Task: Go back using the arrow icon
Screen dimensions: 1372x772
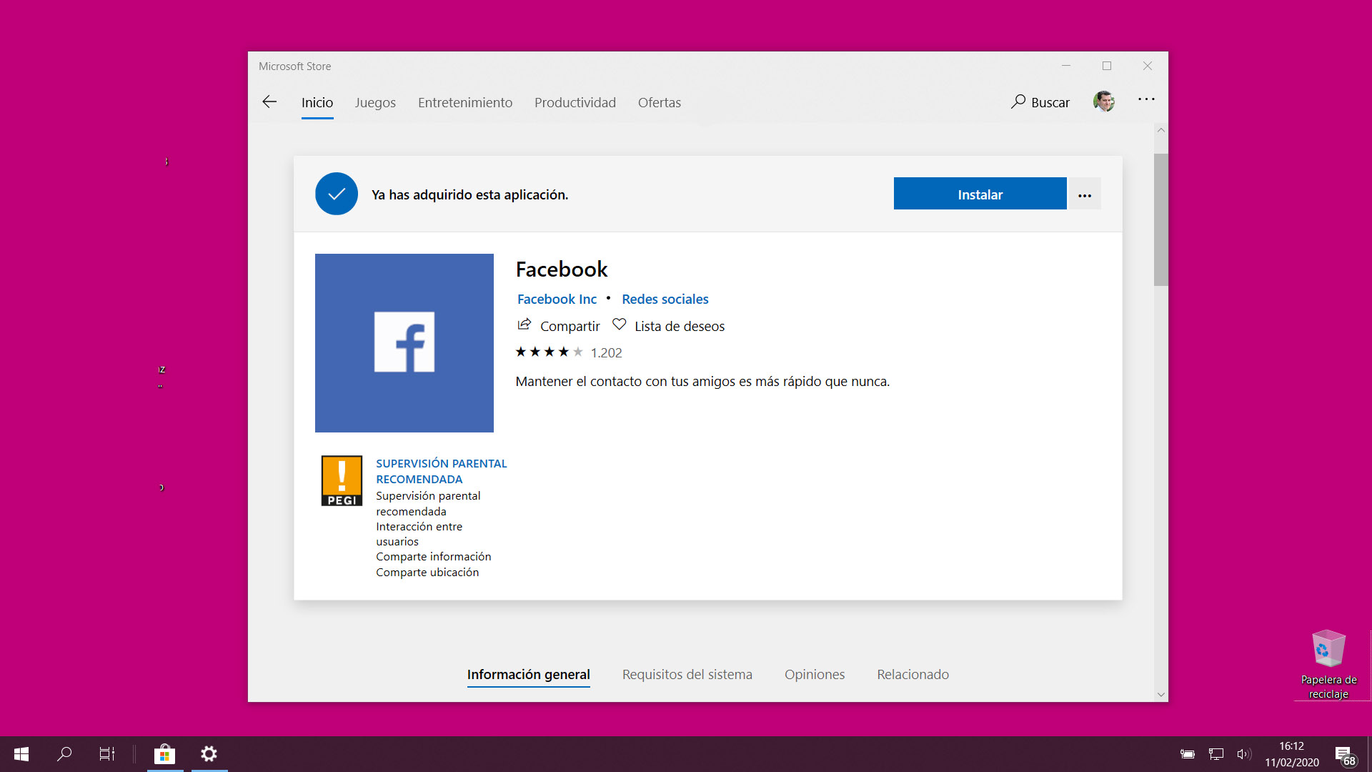Action: (x=269, y=102)
